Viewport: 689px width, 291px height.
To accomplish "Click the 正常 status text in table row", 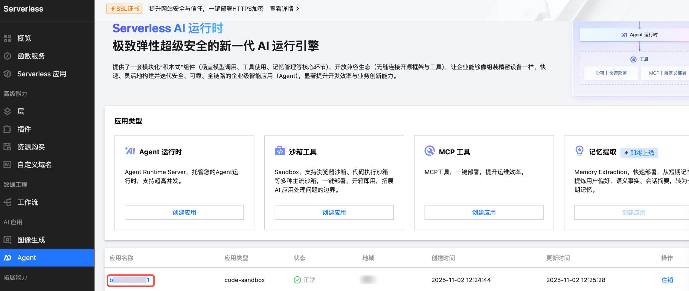I will pos(309,280).
